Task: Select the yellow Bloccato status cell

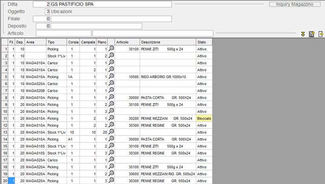Action: [204, 118]
